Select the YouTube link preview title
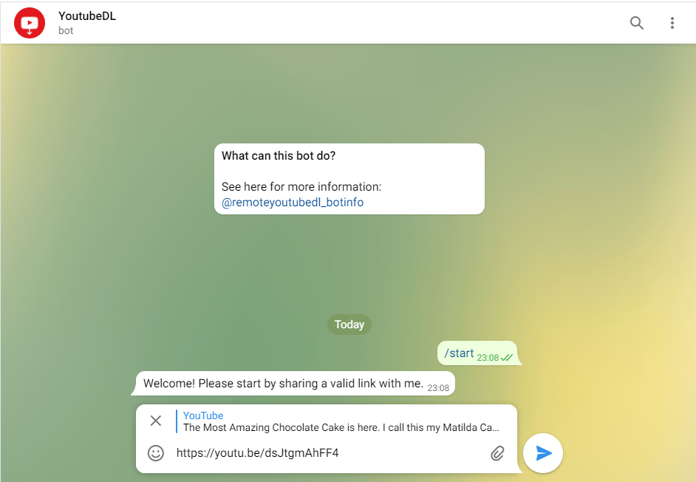Screen dimensions: 696x482 (x=203, y=415)
